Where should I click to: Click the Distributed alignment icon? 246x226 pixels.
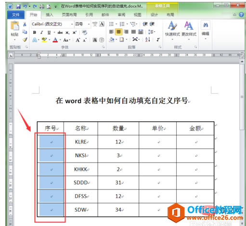pyautogui.click(x=141, y=32)
